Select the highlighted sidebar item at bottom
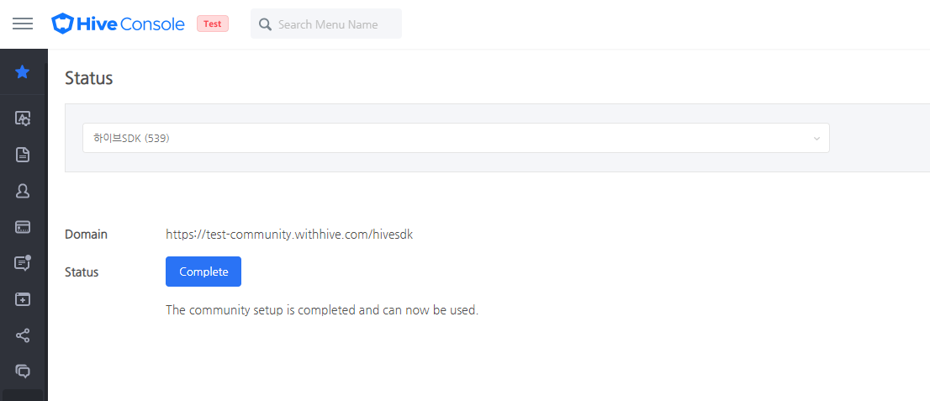This screenshot has width=930, height=401. point(23,395)
